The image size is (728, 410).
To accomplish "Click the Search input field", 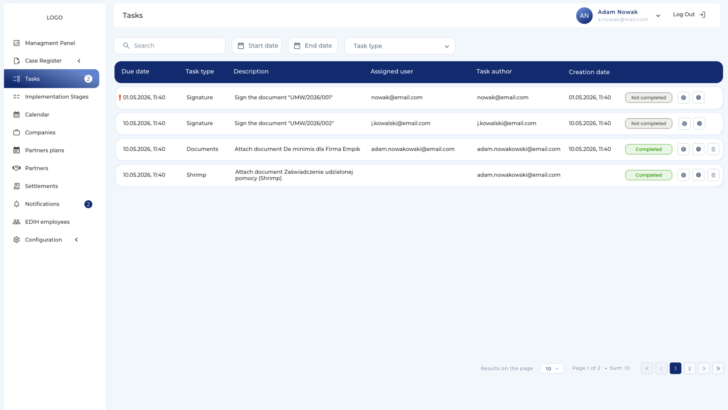I will coord(170,46).
